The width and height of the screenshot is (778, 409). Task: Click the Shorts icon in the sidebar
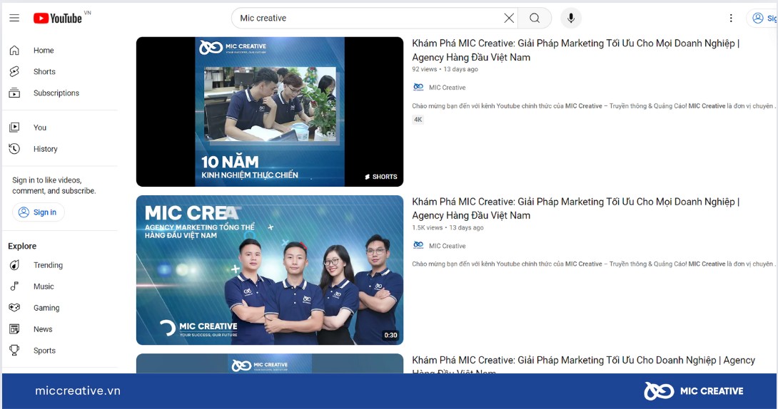point(14,72)
